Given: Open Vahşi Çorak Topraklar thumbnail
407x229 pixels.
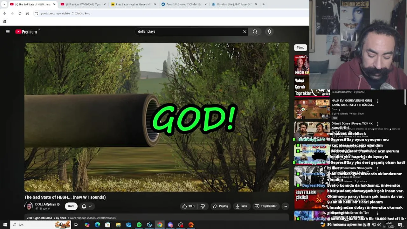Looking at the screenshot, I should click(x=312, y=87).
